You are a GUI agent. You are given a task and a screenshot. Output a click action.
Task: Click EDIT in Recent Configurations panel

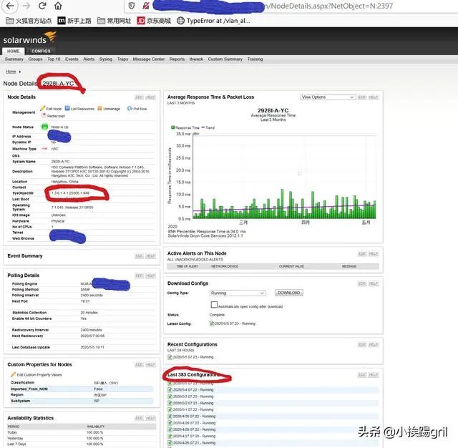(x=362, y=345)
